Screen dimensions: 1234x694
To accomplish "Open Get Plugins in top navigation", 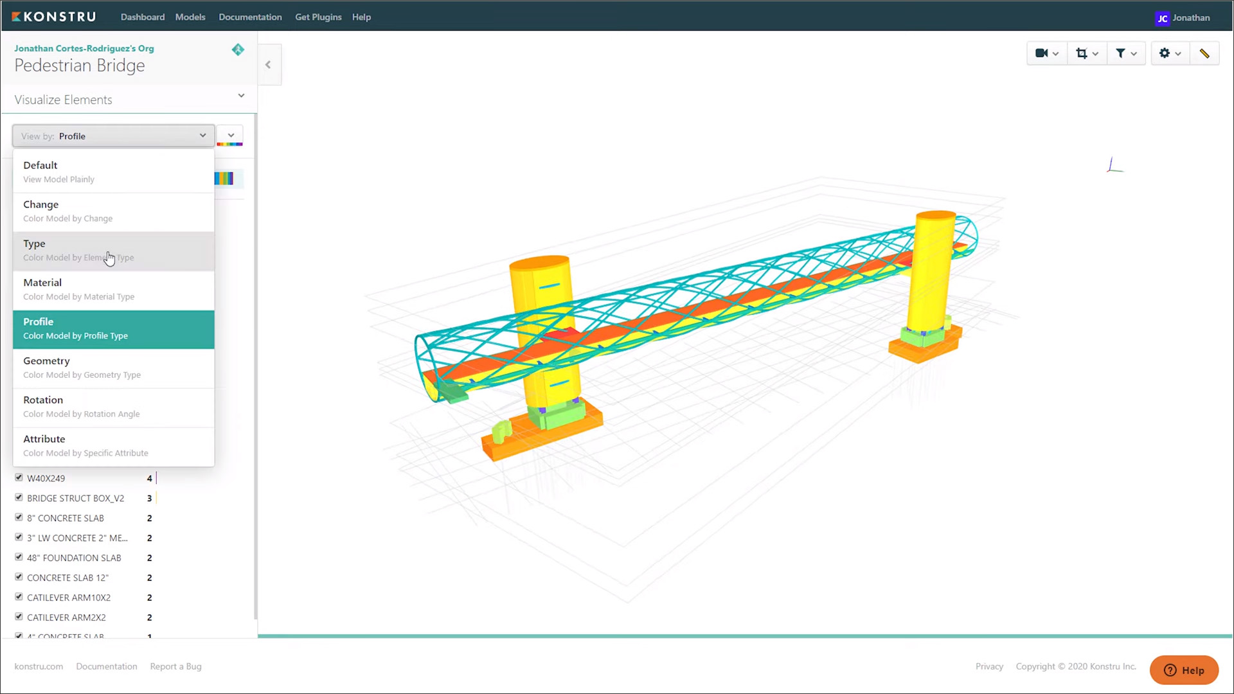I will (x=318, y=17).
